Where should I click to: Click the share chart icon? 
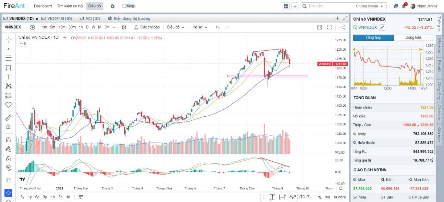pos(343,27)
